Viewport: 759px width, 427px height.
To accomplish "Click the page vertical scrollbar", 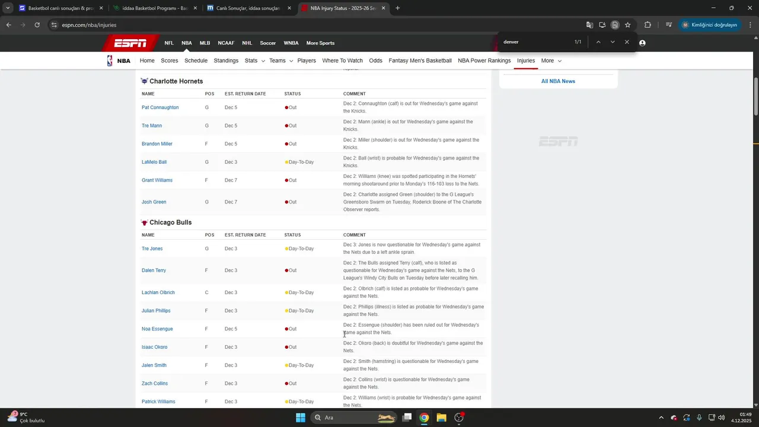I will coord(755,97).
